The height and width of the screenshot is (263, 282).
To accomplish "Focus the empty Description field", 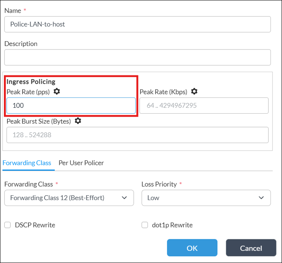I will coord(138,57).
